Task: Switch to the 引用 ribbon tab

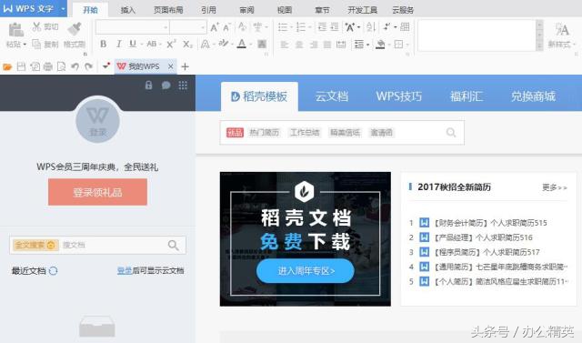Action: (208, 10)
